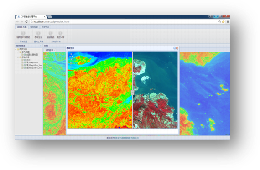Image resolution: width=260 pixels, height=170 pixels.
Task: Open the Chrome hamburger menu
Action: pyautogui.click(x=228, y=21)
